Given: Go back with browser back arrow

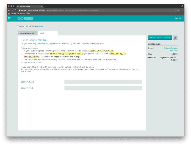Looking at the screenshot, I should [x=8, y=10].
